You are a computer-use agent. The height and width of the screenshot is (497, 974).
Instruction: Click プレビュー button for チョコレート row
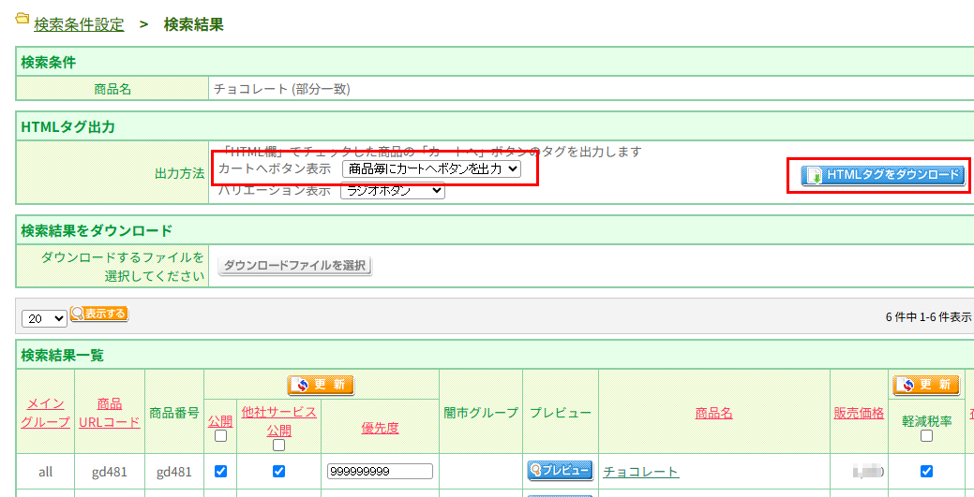pos(561,471)
